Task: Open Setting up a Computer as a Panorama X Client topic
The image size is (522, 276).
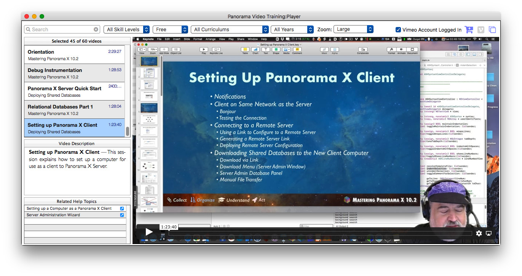Action: coord(69,209)
